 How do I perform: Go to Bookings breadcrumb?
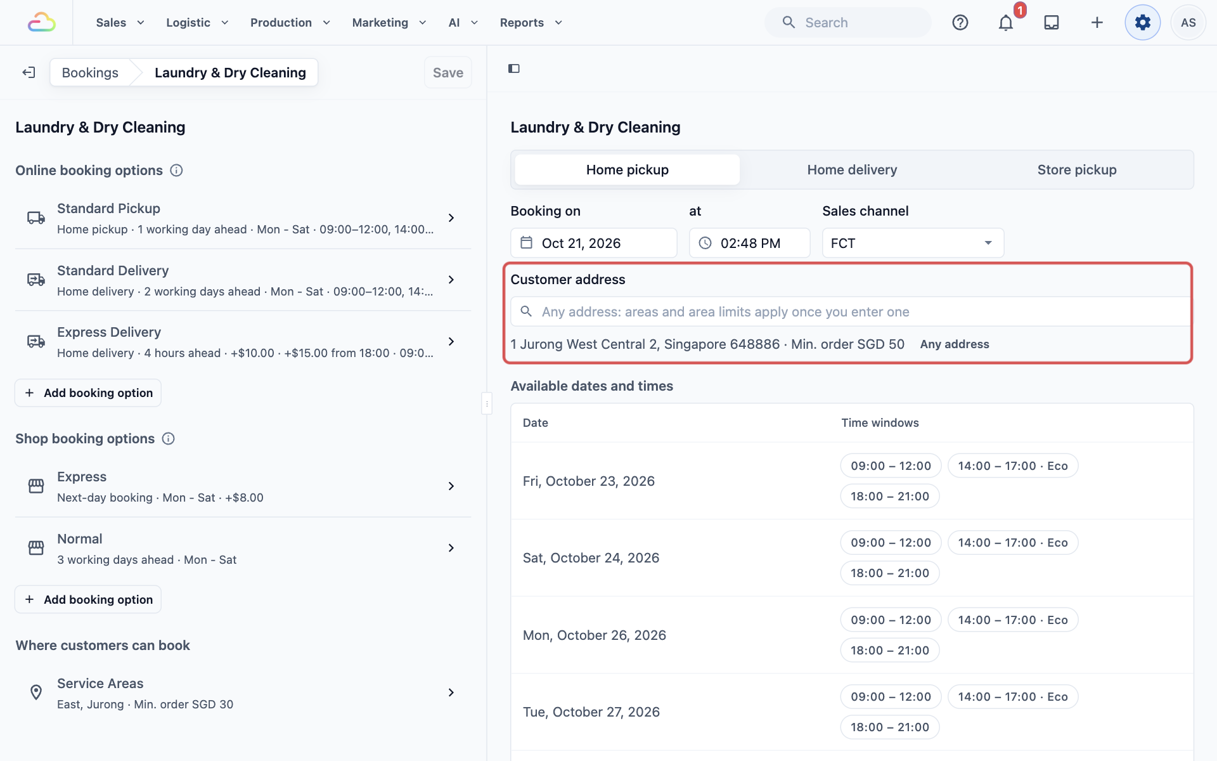coord(90,72)
